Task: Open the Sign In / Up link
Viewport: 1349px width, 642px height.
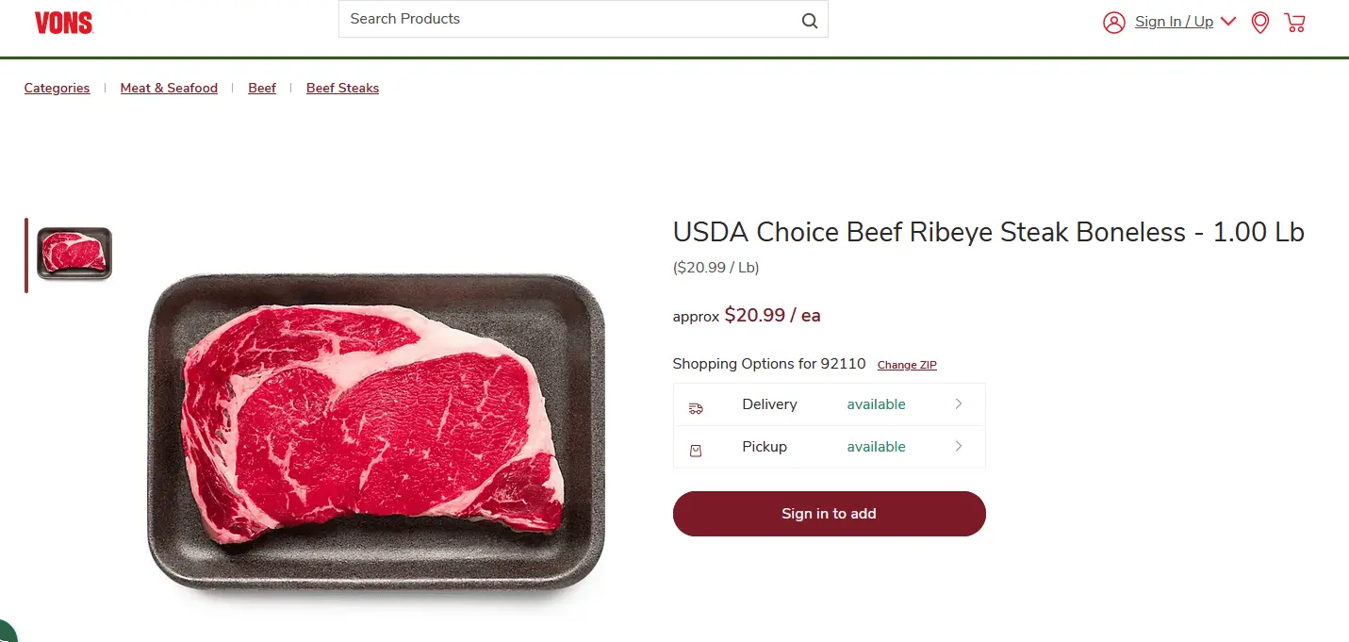Action: point(1174,22)
